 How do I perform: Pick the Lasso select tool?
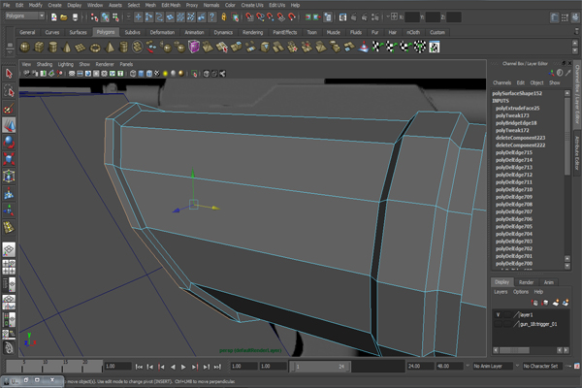[x=9, y=91]
